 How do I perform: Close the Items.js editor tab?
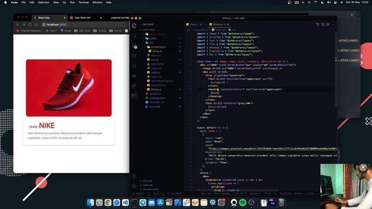pyautogui.click(x=228, y=24)
